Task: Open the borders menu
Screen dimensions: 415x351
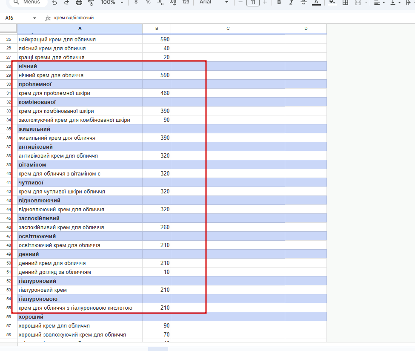Action: [x=345, y=3]
